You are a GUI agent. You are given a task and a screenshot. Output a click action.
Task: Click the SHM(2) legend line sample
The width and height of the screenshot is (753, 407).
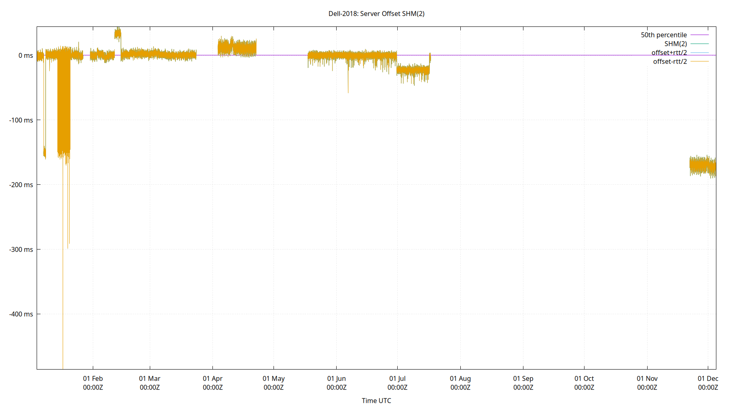[699, 44]
